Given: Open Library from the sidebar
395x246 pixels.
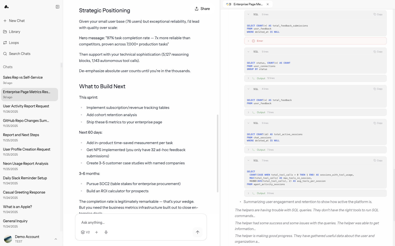Looking at the screenshot, I should [14, 32].
